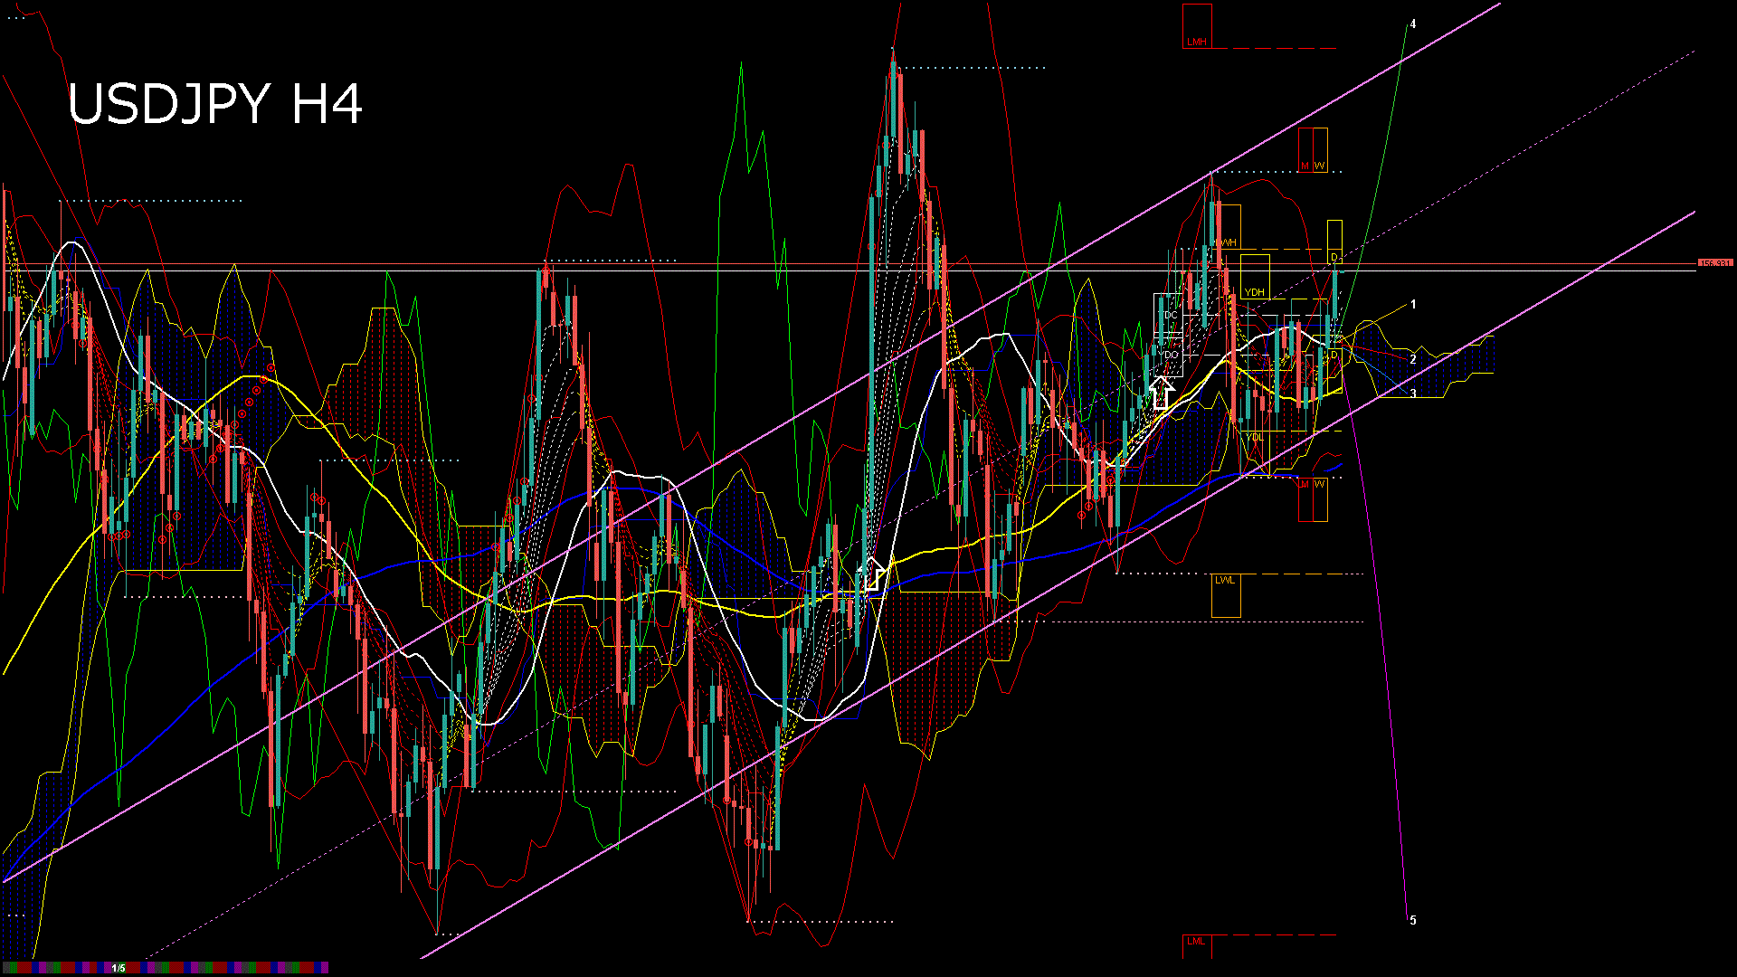Click forecast line label 1
Image resolution: width=1737 pixels, height=977 pixels.
point(1413,305)
